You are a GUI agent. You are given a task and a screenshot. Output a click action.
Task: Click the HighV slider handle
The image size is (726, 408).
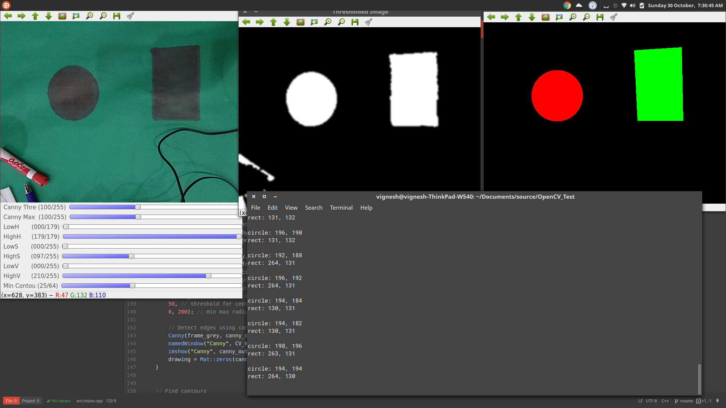[208, 276]
